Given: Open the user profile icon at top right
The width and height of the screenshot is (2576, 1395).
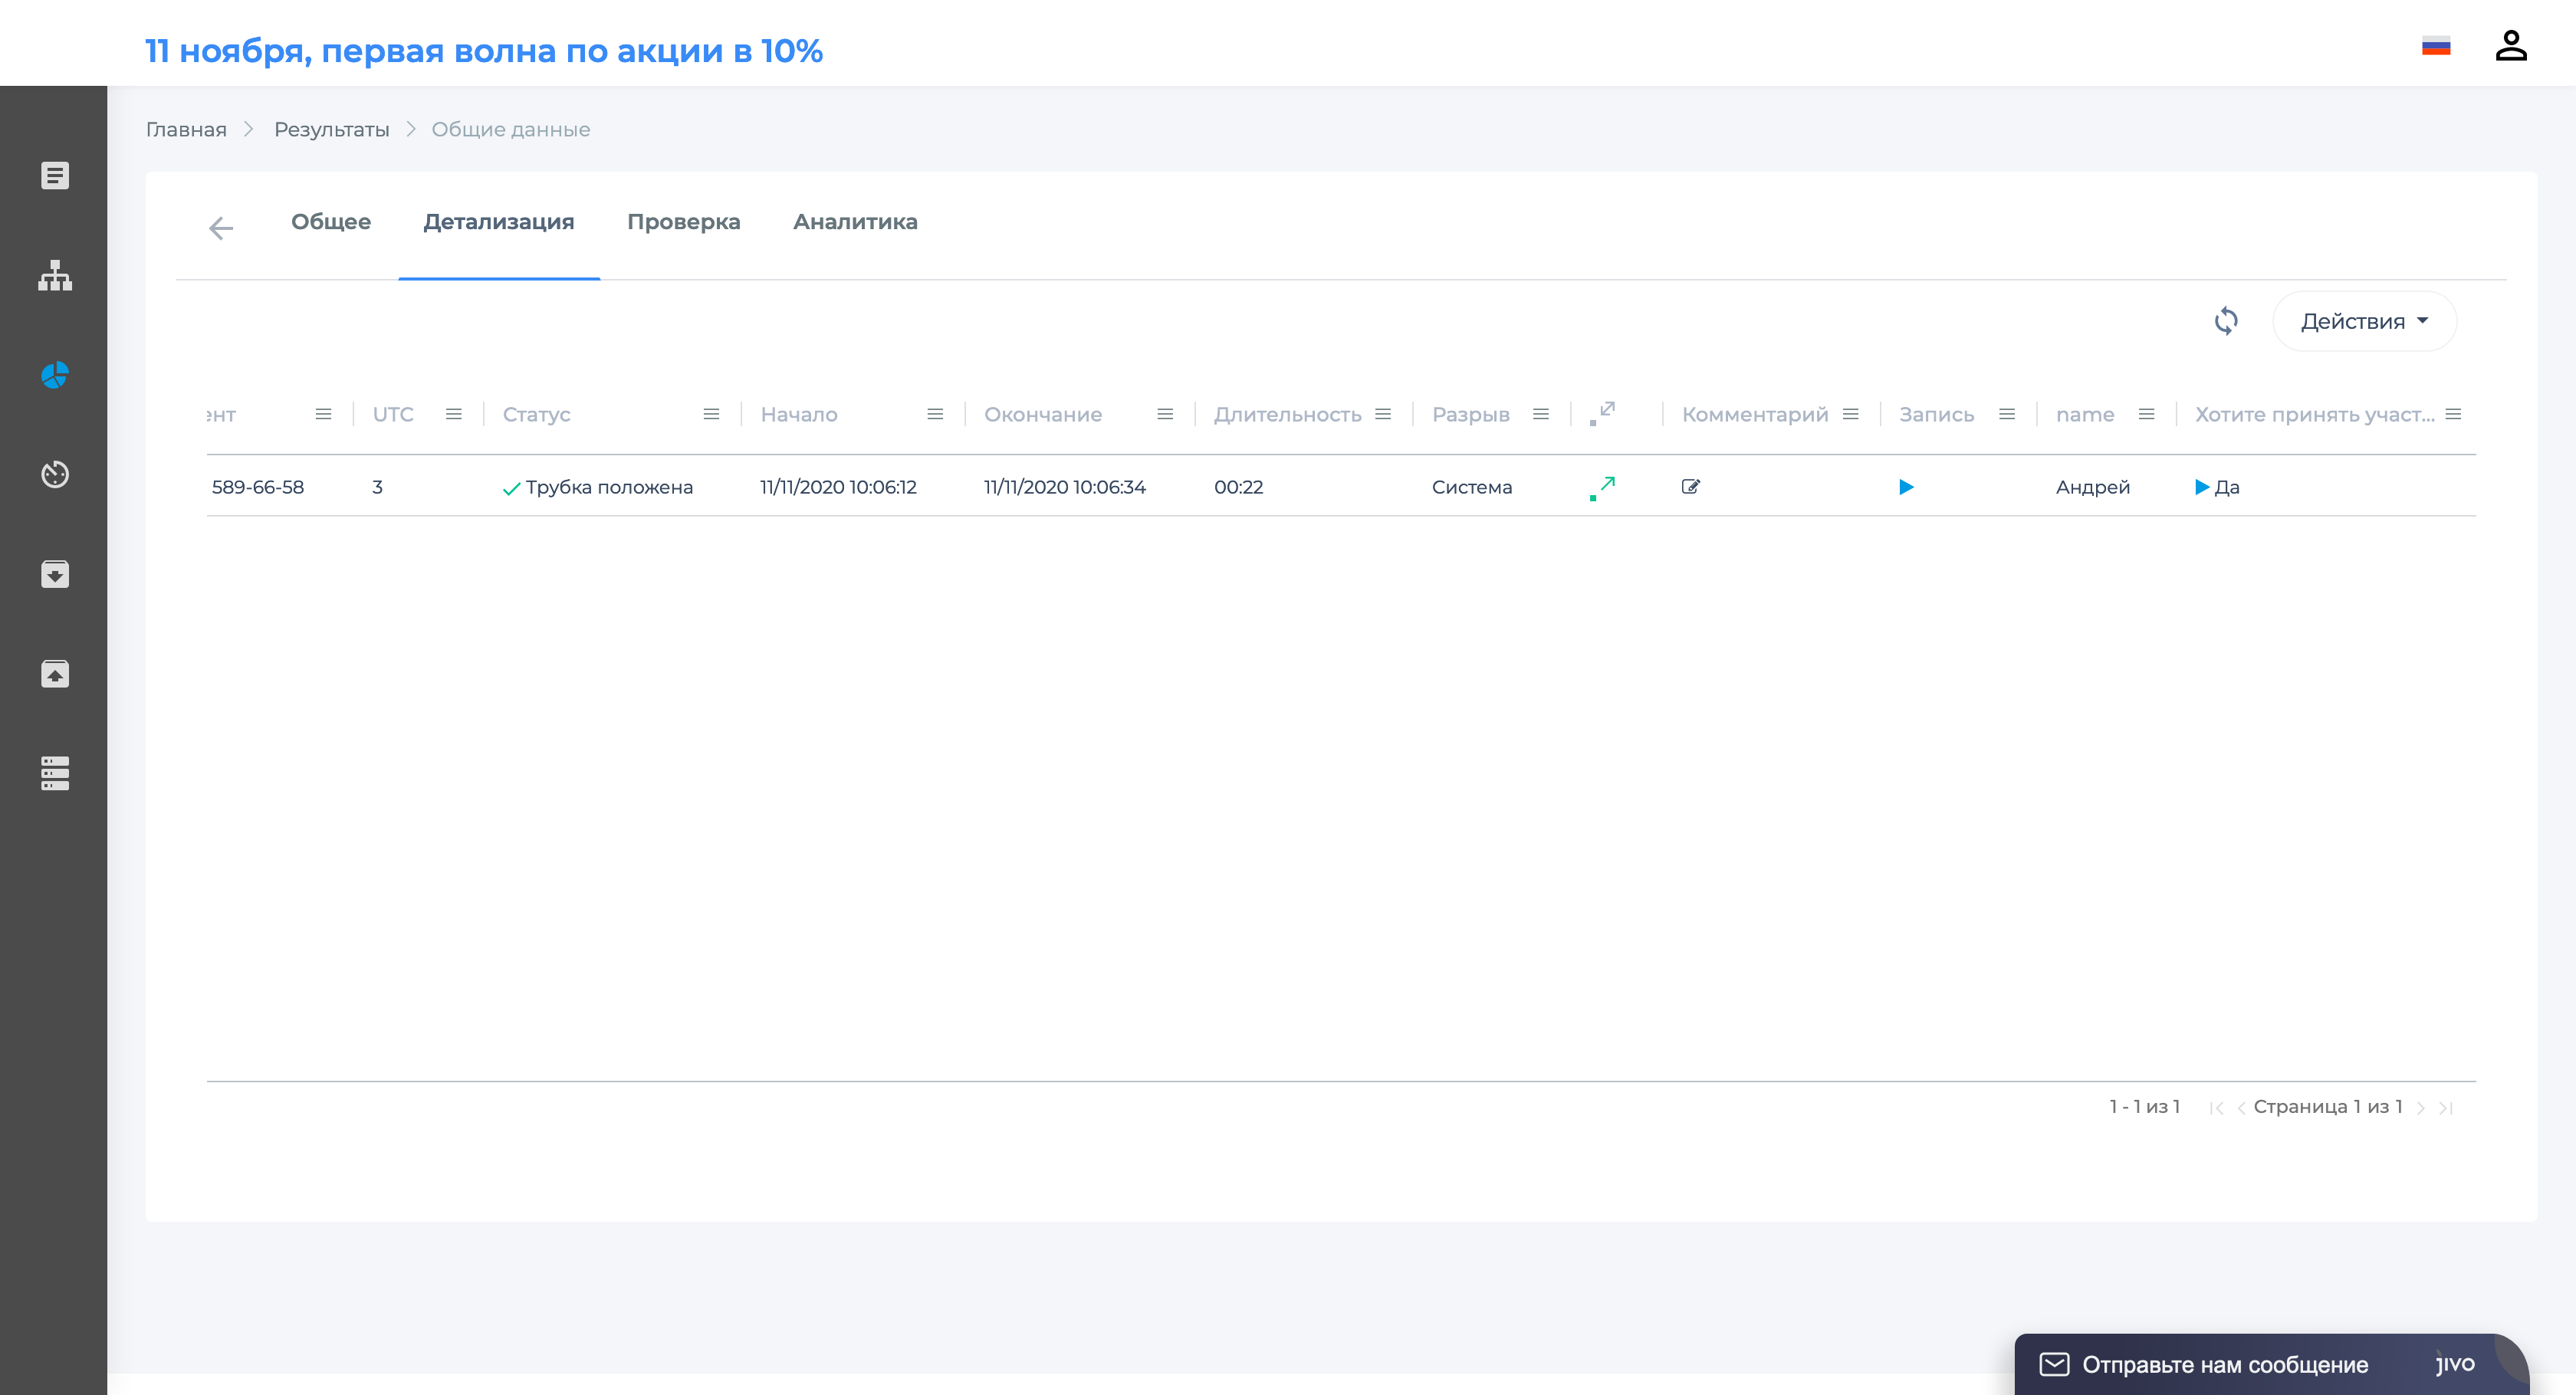Looking at the screenshot, I should point(2513,43).
